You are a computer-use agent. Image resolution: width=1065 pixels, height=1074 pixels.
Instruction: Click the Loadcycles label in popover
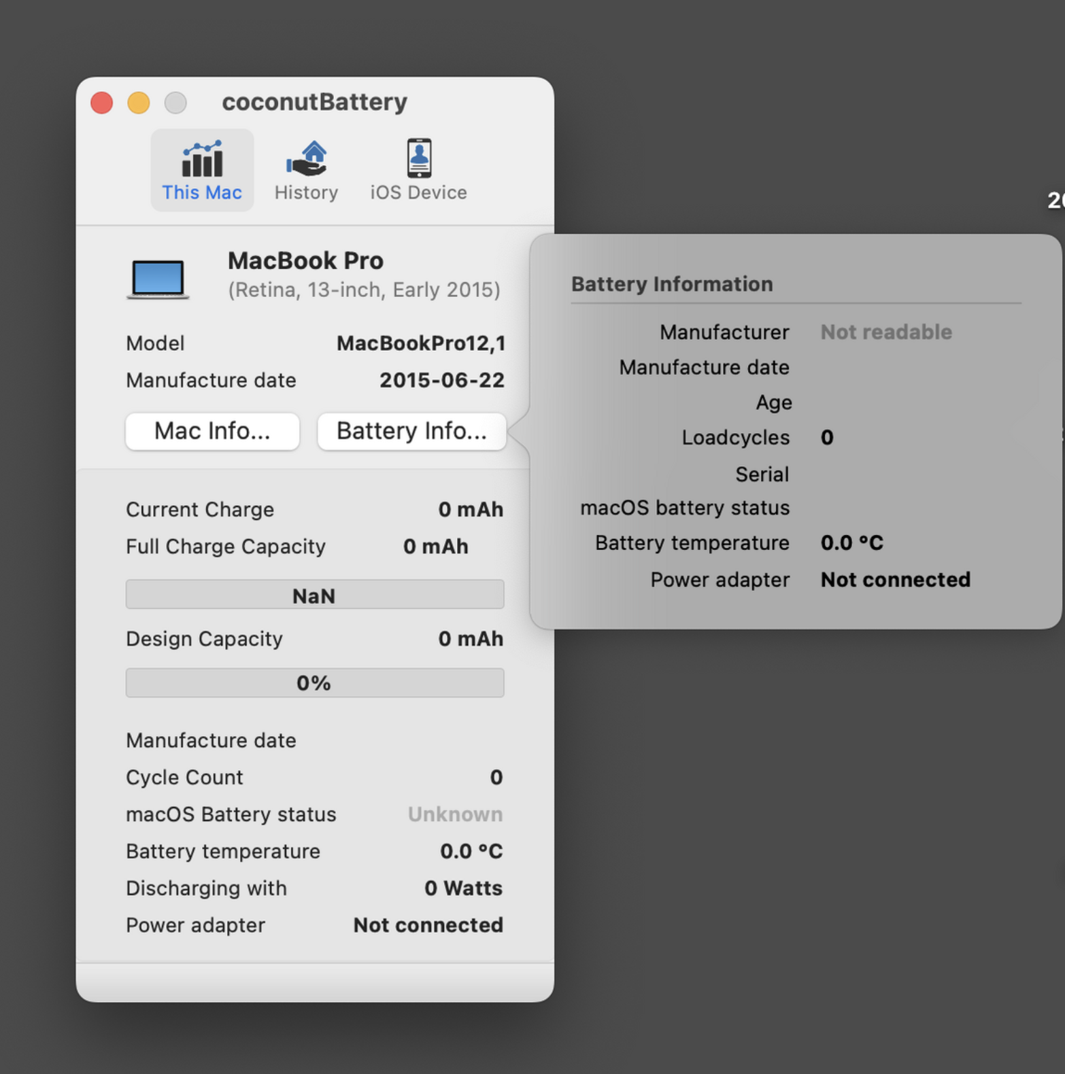736,438
